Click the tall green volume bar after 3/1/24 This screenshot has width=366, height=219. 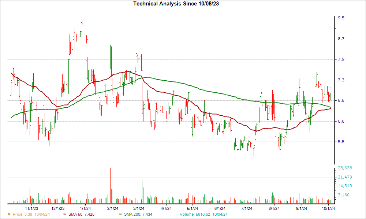142,192
